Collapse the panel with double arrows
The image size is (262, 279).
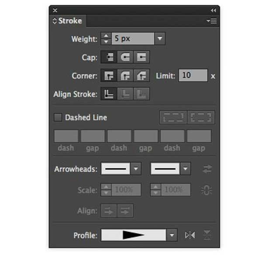point(213,10)
